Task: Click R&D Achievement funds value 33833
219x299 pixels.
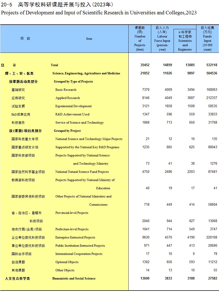Action: coord(213,114)
